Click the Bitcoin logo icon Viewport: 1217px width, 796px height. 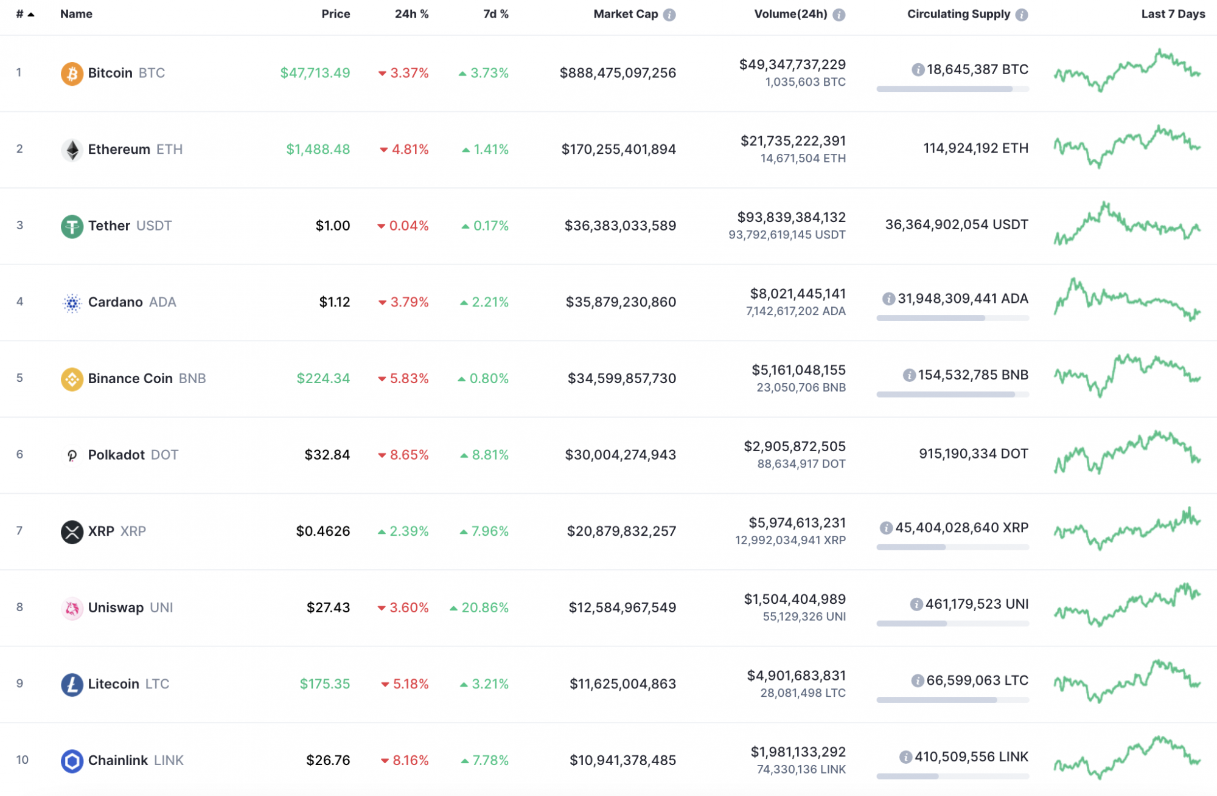click(72, 74)
